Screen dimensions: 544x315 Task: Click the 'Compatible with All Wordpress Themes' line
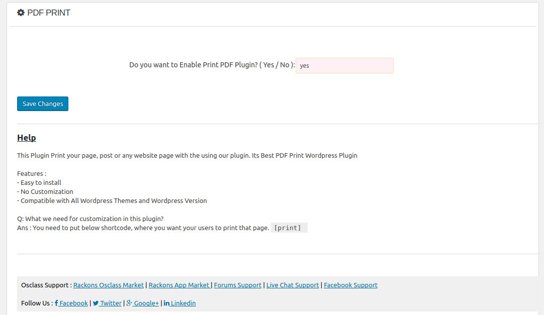(x=112, y=200)
